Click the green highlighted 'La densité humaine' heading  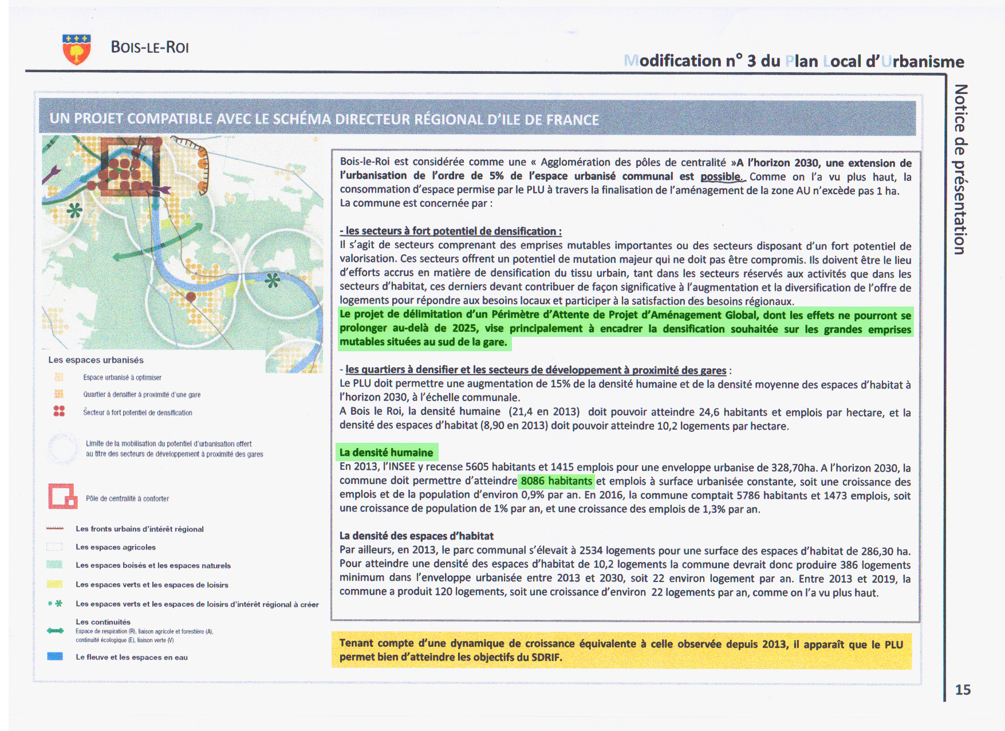387,453
